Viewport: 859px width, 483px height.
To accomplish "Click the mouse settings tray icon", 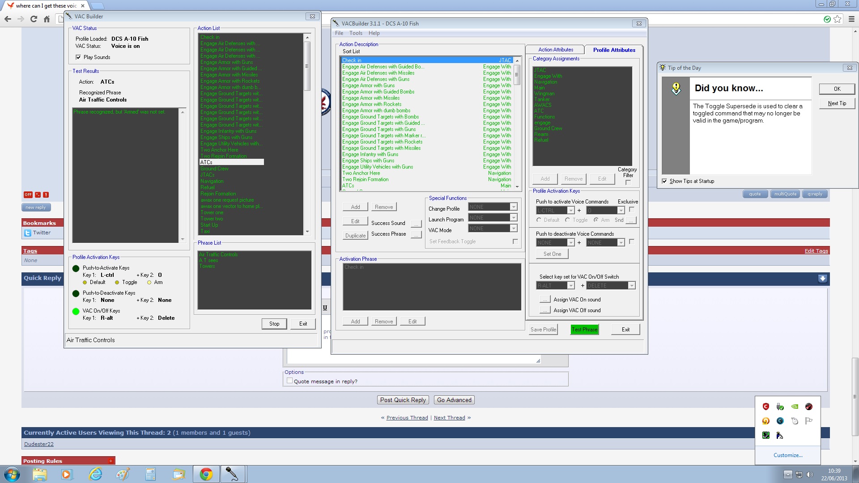I will pyautogui.click(x=795, y=421).
